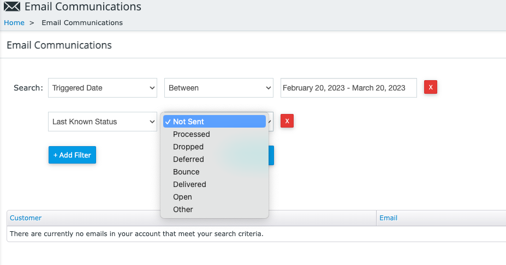506x265 pixels.
Task: Click the date range input field
Action: pyautogui.click(x=348, y=88)
